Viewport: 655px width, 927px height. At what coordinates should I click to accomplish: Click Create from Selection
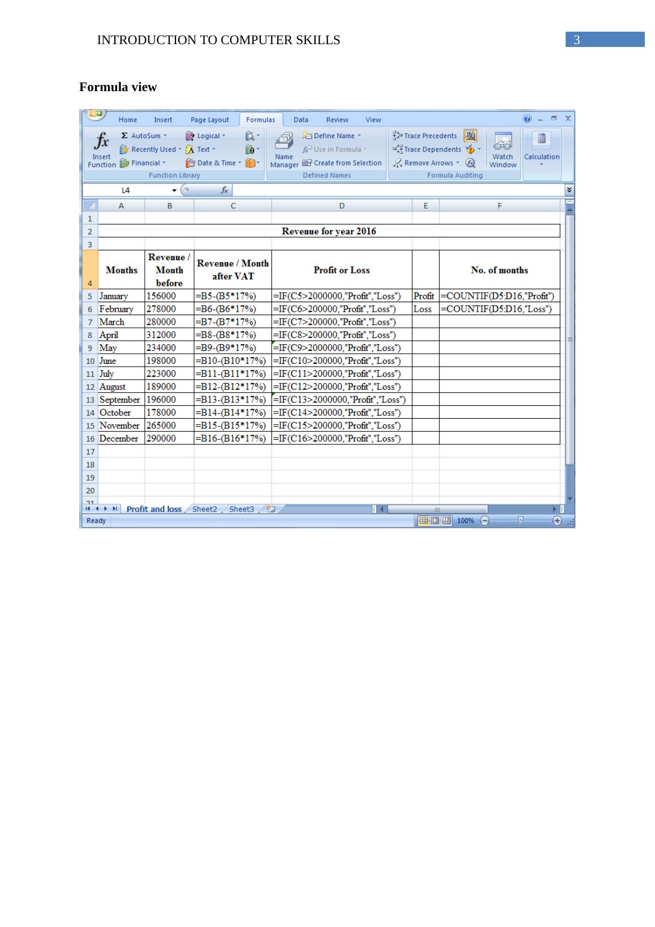pos(342,163)
